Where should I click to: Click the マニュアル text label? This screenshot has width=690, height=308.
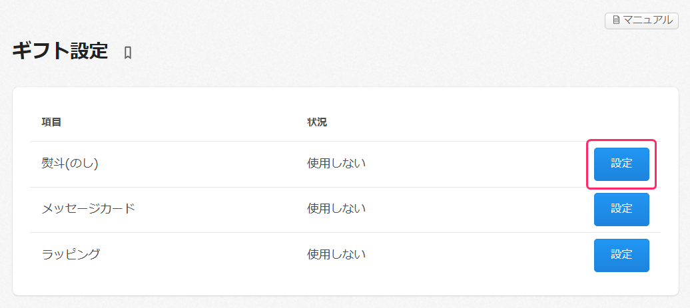pyautogui.click(x=647, y=21)
